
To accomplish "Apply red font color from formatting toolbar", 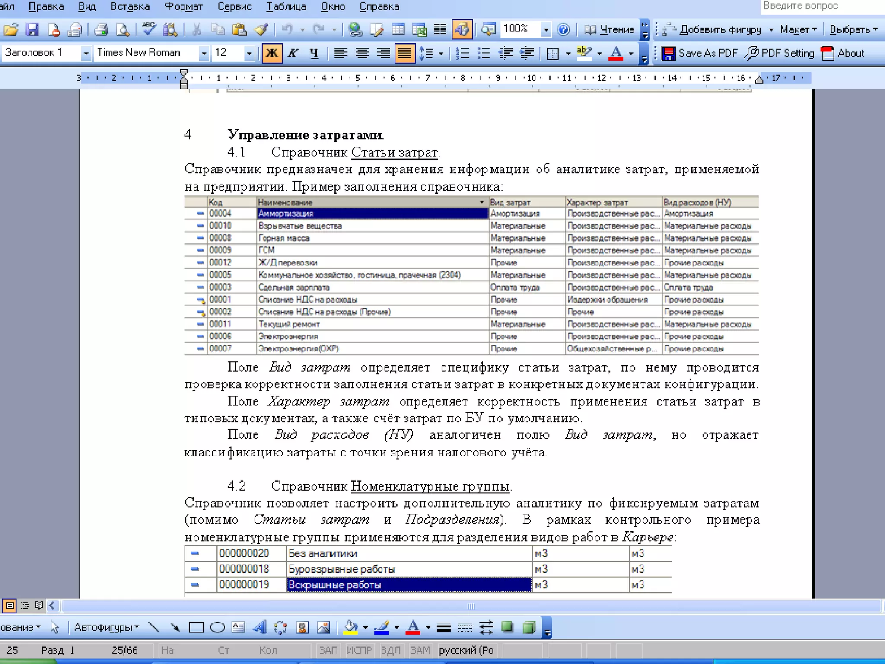I will (615, 53).
